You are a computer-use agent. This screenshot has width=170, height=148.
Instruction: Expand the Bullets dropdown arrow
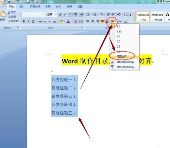click(91, 15)
